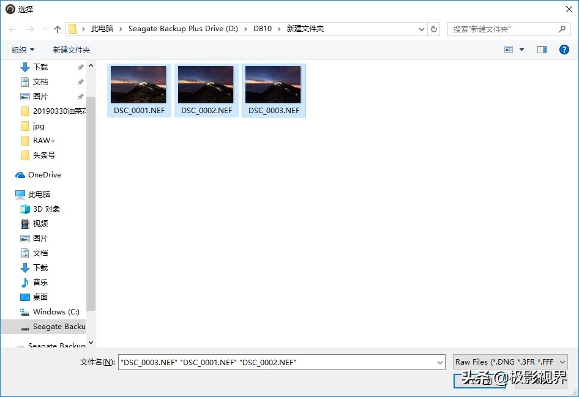Expand the address bar history dropdown
The height and width of the screenshot is (397, 579).
[421, 29]
